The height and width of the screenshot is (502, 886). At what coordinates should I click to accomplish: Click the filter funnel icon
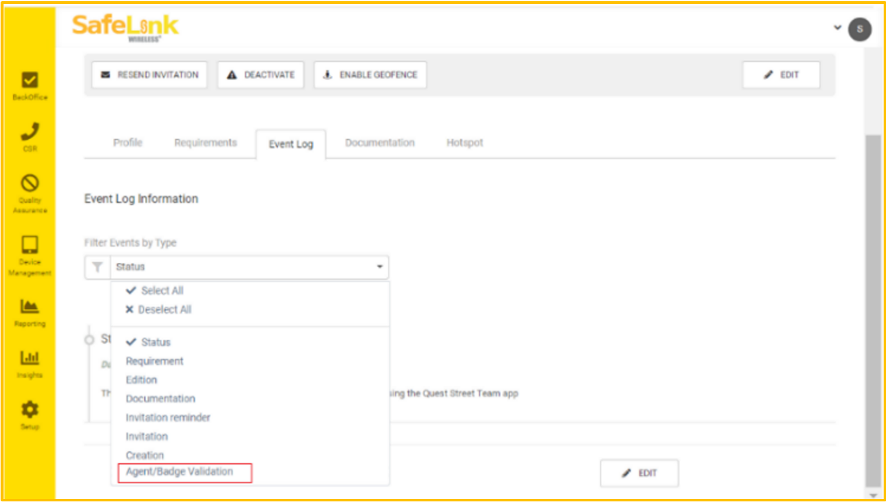pos(97,267)
